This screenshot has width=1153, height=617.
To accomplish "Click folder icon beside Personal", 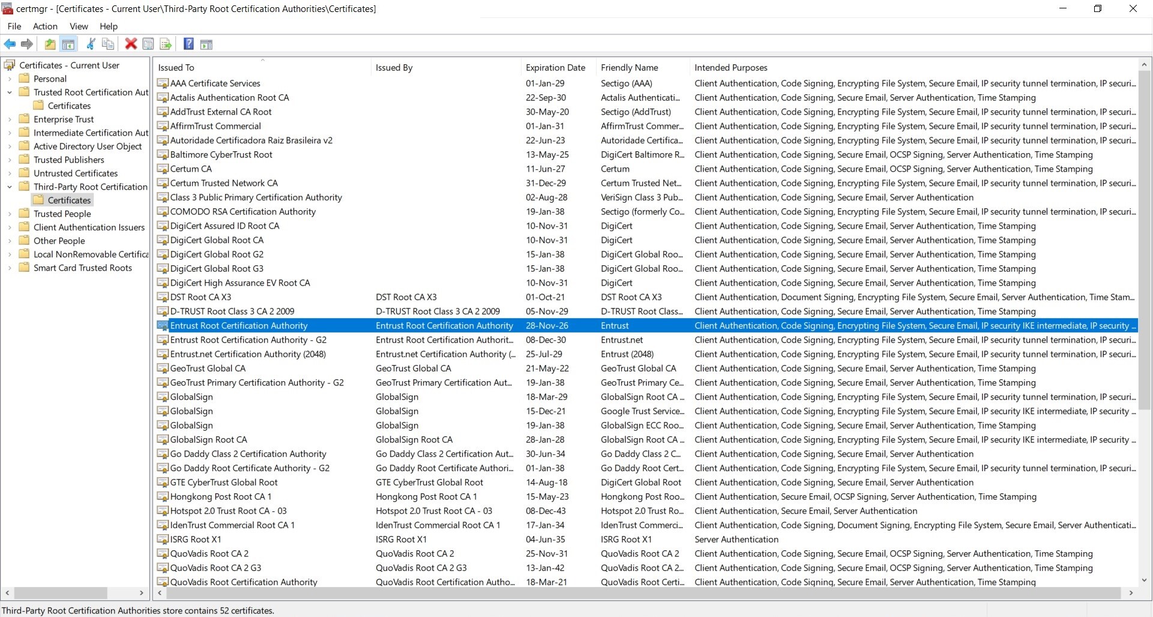I will (24, 79).
